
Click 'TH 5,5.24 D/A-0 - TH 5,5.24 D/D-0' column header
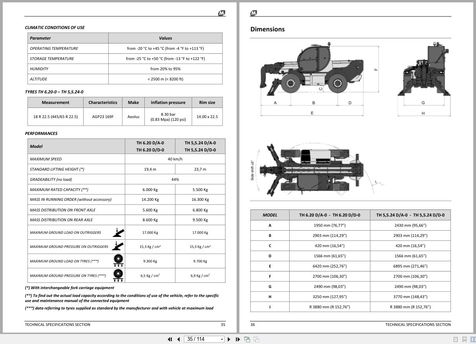410,215
